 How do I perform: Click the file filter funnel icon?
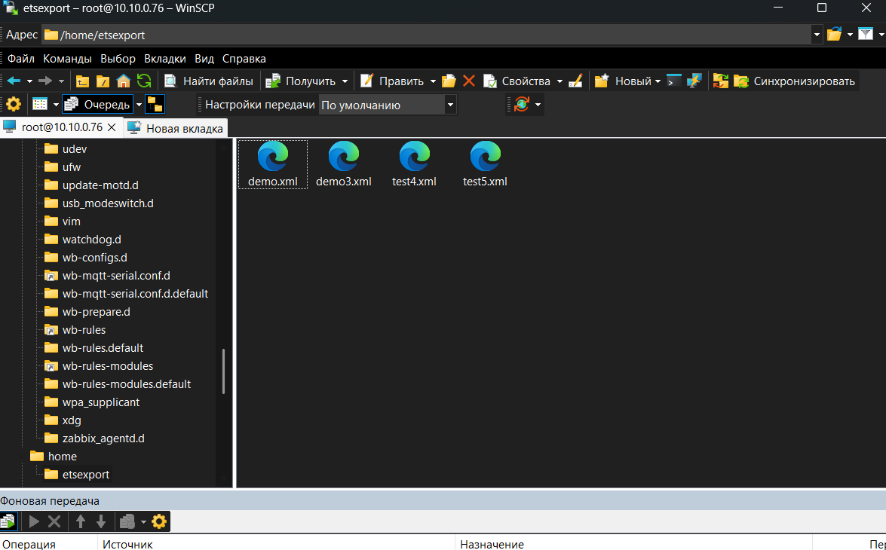(x=866, y=35)
